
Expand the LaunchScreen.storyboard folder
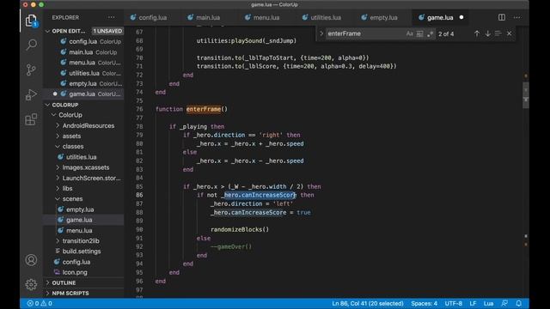click(58, 178)
